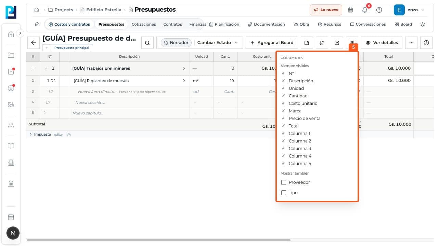This screenshot has height=246, width=438.
Task: Check the Proveedor column checkbox
Action: (x=284, y=182)
